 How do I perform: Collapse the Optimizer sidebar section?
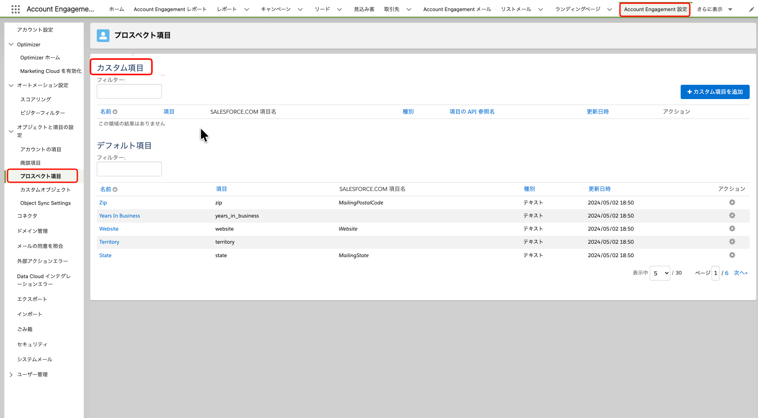[x=11, y=44]
